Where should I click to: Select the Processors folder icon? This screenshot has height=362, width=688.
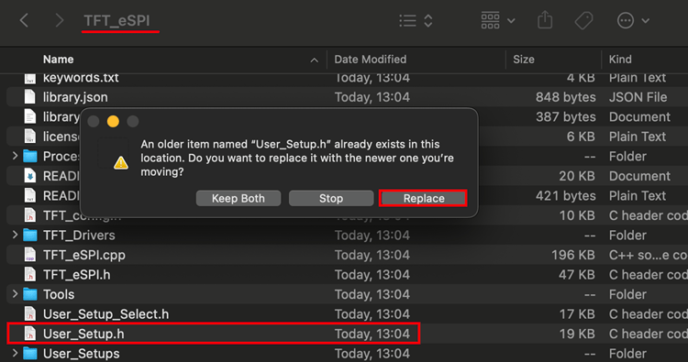pos(30,157)
